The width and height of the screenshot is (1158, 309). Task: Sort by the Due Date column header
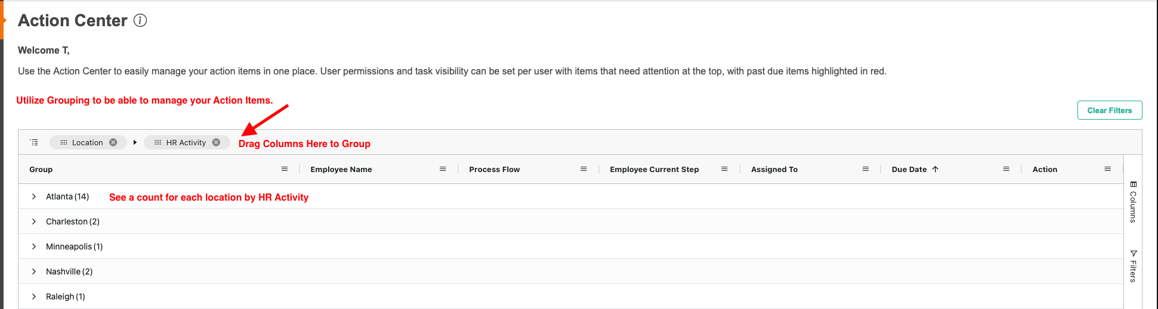[x=909, y=169]
